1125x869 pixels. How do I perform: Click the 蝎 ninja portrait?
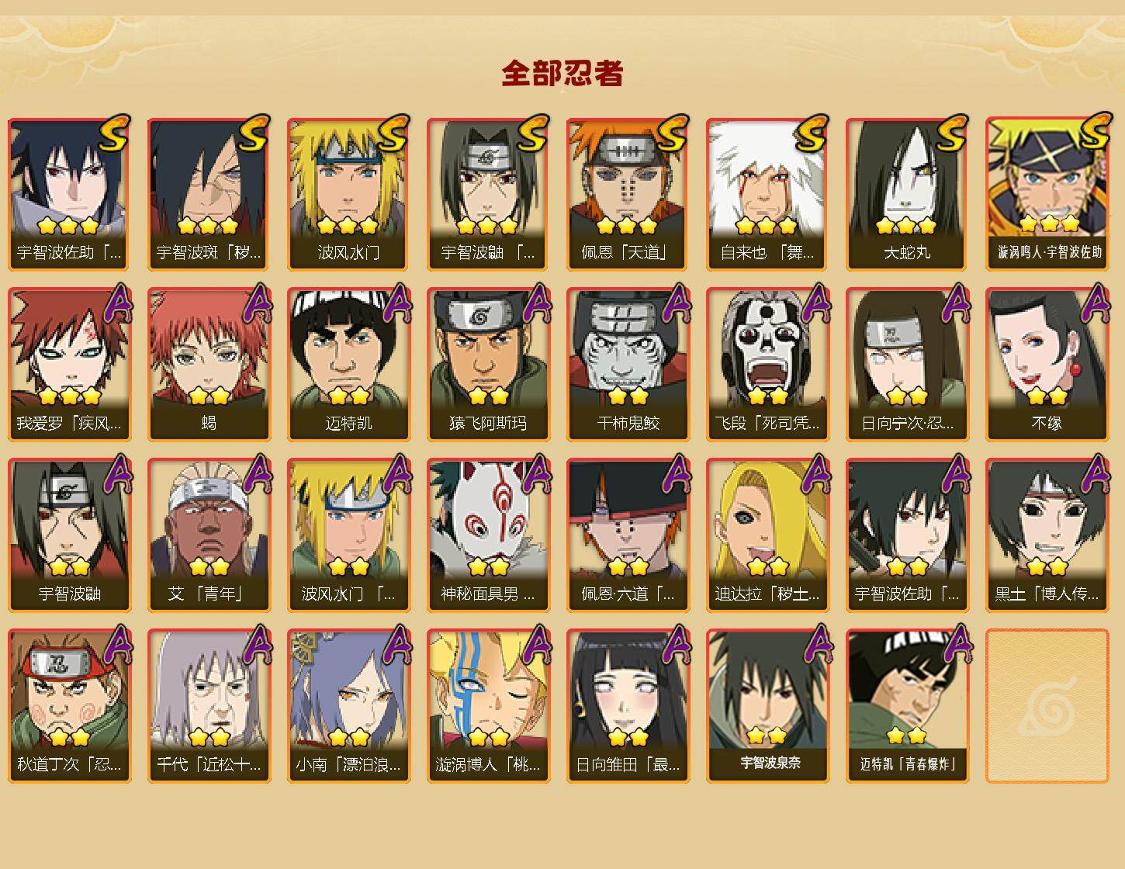(209, 365)
